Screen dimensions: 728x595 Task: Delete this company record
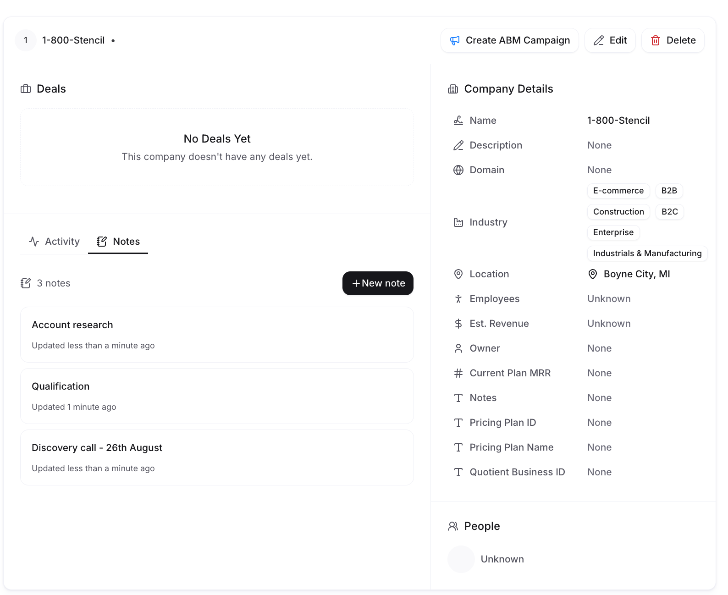coord(673,40)
